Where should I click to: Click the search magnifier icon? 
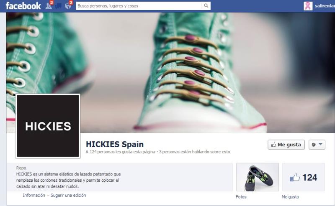coord(206,6)
